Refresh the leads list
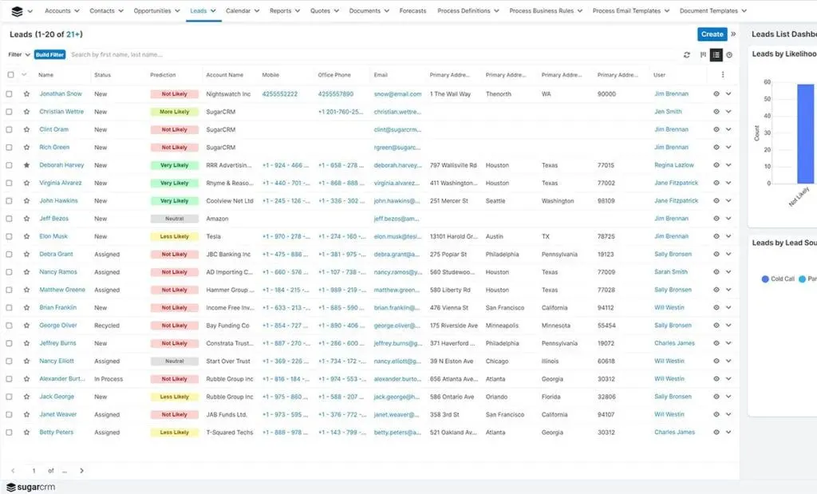The height and width of the screenshot is (494, 817). 687,55
